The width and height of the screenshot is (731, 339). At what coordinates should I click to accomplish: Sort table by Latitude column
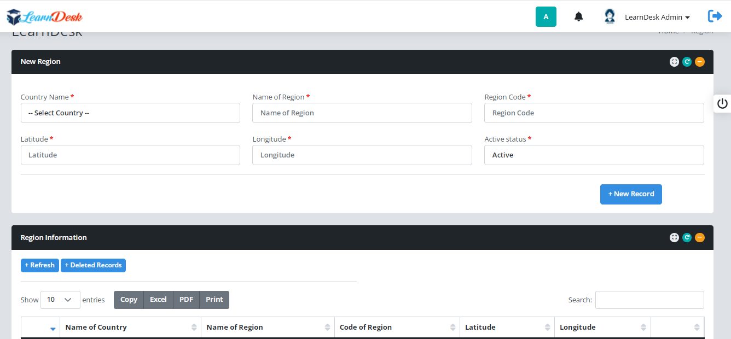[507, 328]
